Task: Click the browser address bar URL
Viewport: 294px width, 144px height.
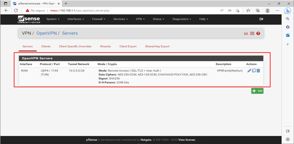Action: click(x=80, y=11)
